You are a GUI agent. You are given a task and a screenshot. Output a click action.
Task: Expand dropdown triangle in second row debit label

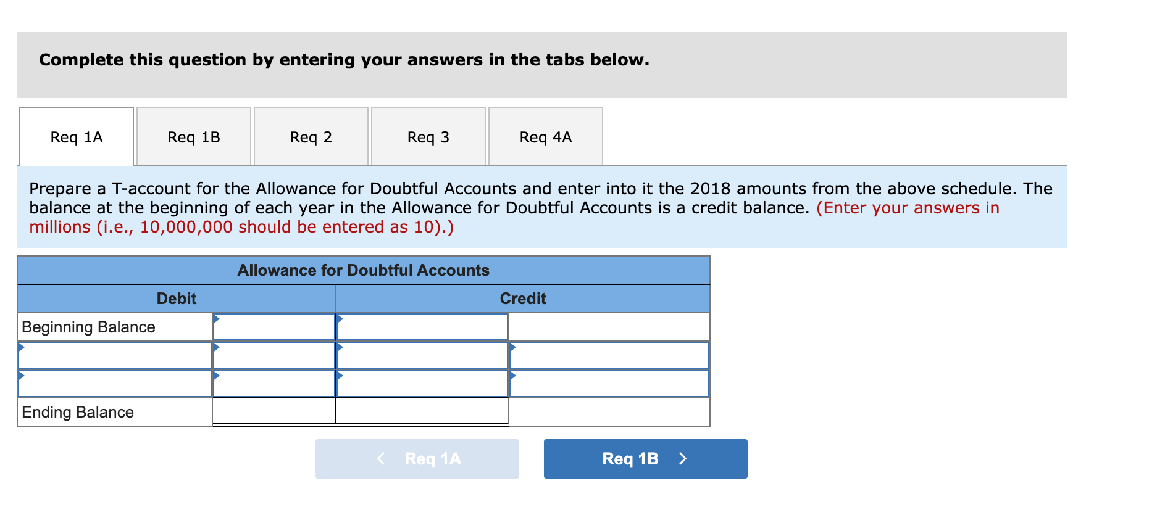click(23, 348)
